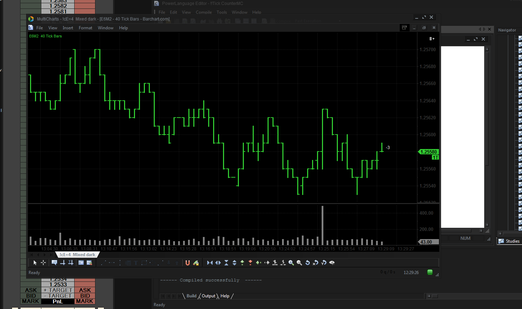Click the '- TARGET' cell
The image size is (522, 309).
click(x=58, y=296)
